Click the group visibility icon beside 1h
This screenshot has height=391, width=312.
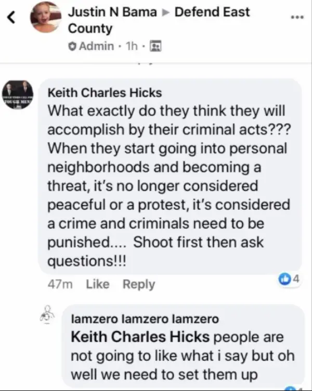point(155,46)
